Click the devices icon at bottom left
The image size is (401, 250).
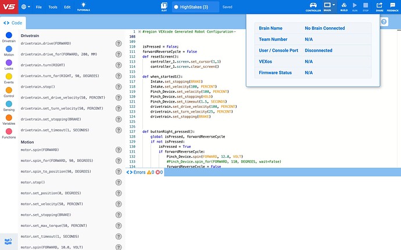point(9,241)
